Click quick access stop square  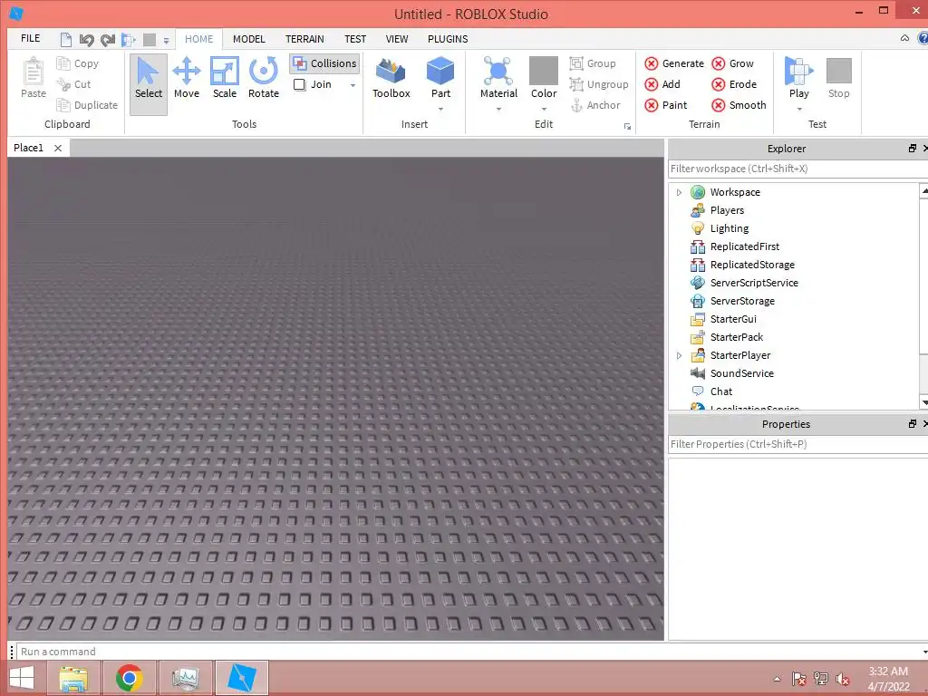click(150, 40)
